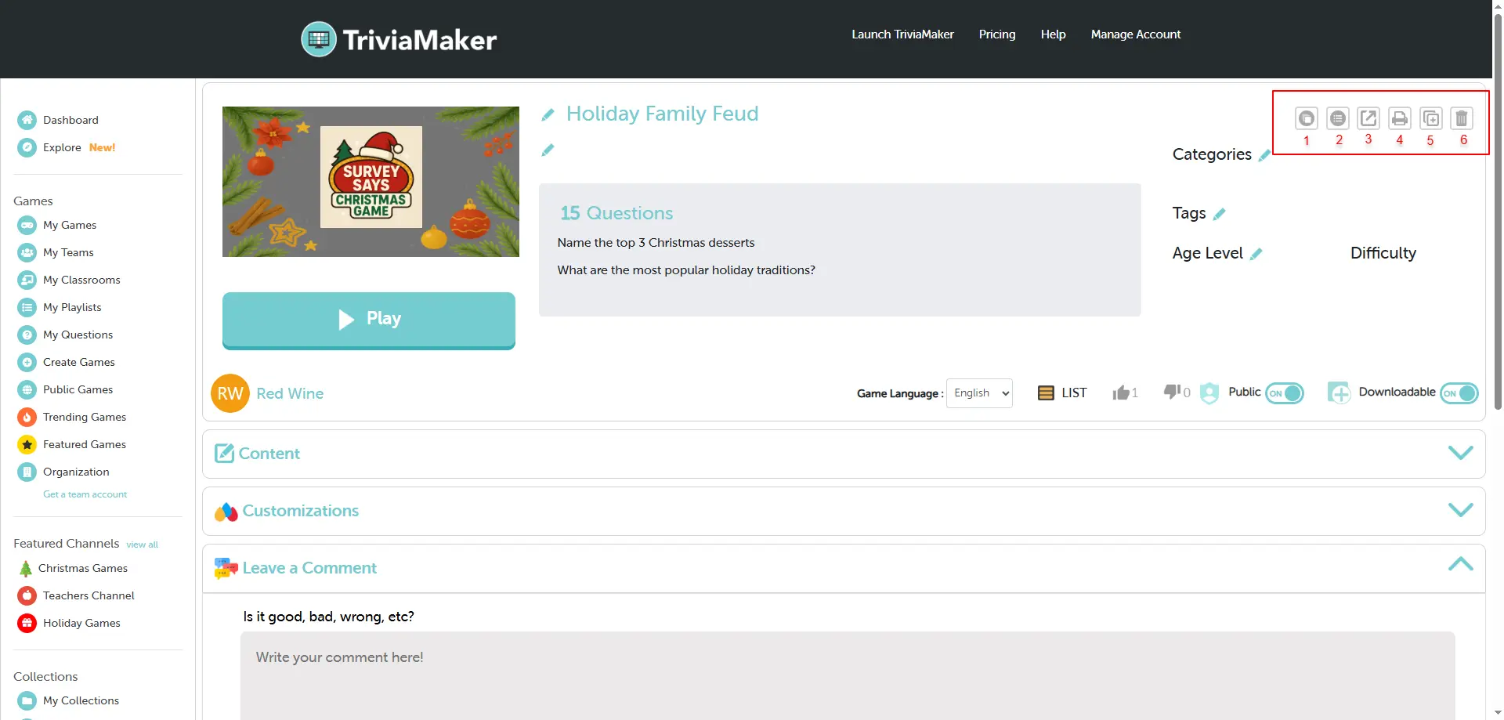Viewport: 1504px width, 720px height.
Task: Click the thumbs down dislike icon
Action: [1172, 392]
